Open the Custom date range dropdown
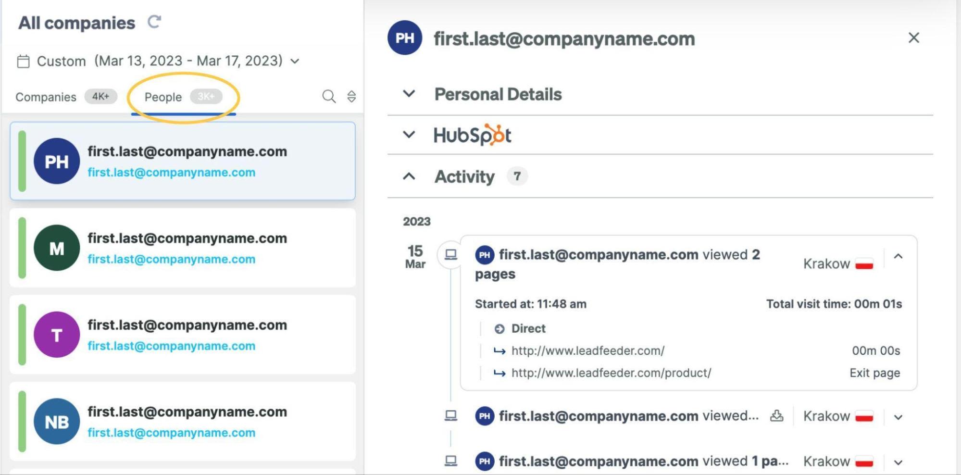This screenshot has height=475, width=961. point(295,61)
